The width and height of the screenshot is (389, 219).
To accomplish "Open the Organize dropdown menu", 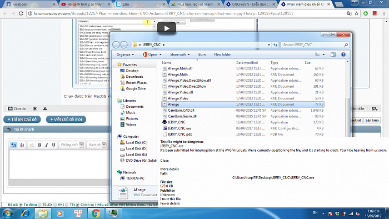I will coord(125,54).
